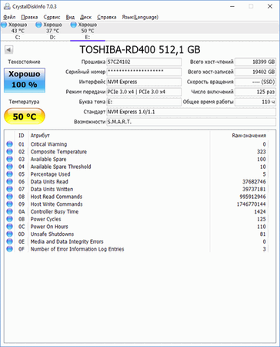Click the status orb for Available Spare row 03

(10, 159)
